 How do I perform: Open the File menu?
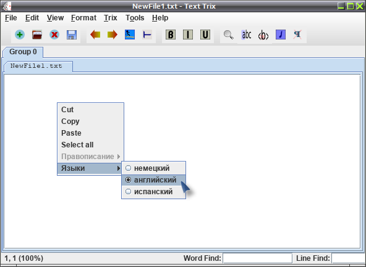[11, 18]
